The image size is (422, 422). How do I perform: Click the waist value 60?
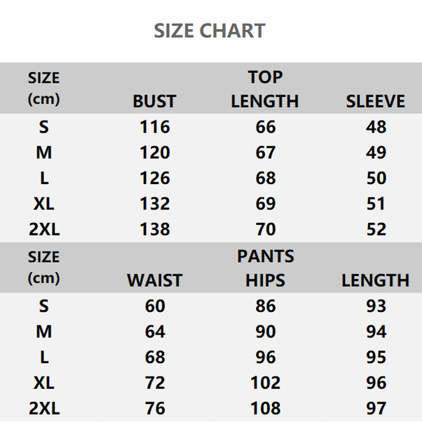(155, 306)
